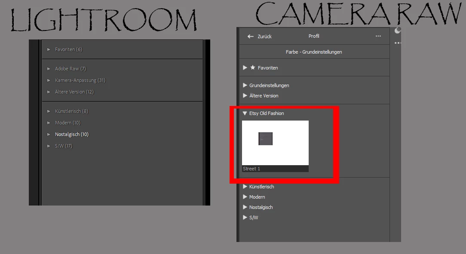Expand Künstlerisch (8) in Lightroom panel
The image size is (466, 254).
pos(49,111)
